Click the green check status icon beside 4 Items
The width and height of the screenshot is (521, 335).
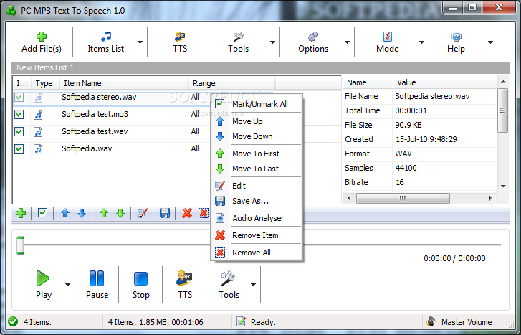pos(13,321)
